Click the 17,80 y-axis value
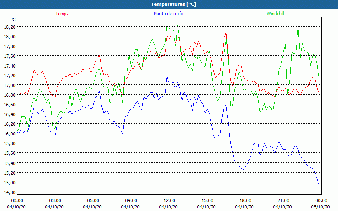Screen dimensions: 338x211 [10, 46]
